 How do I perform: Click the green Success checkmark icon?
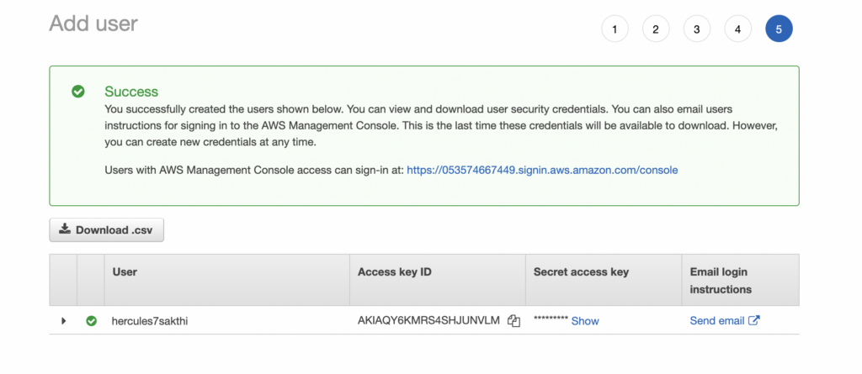[78, 92]
